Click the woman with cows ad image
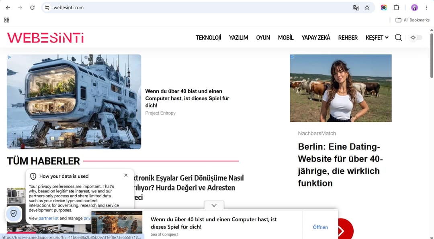The image size is (434, 239). click(x=341, y=88)
